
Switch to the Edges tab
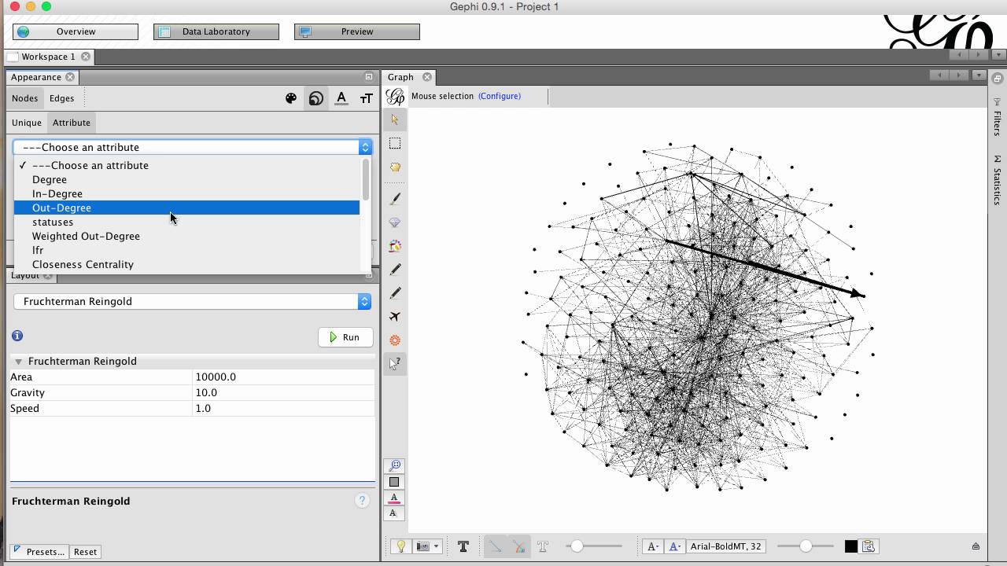(x=61, y=98)
